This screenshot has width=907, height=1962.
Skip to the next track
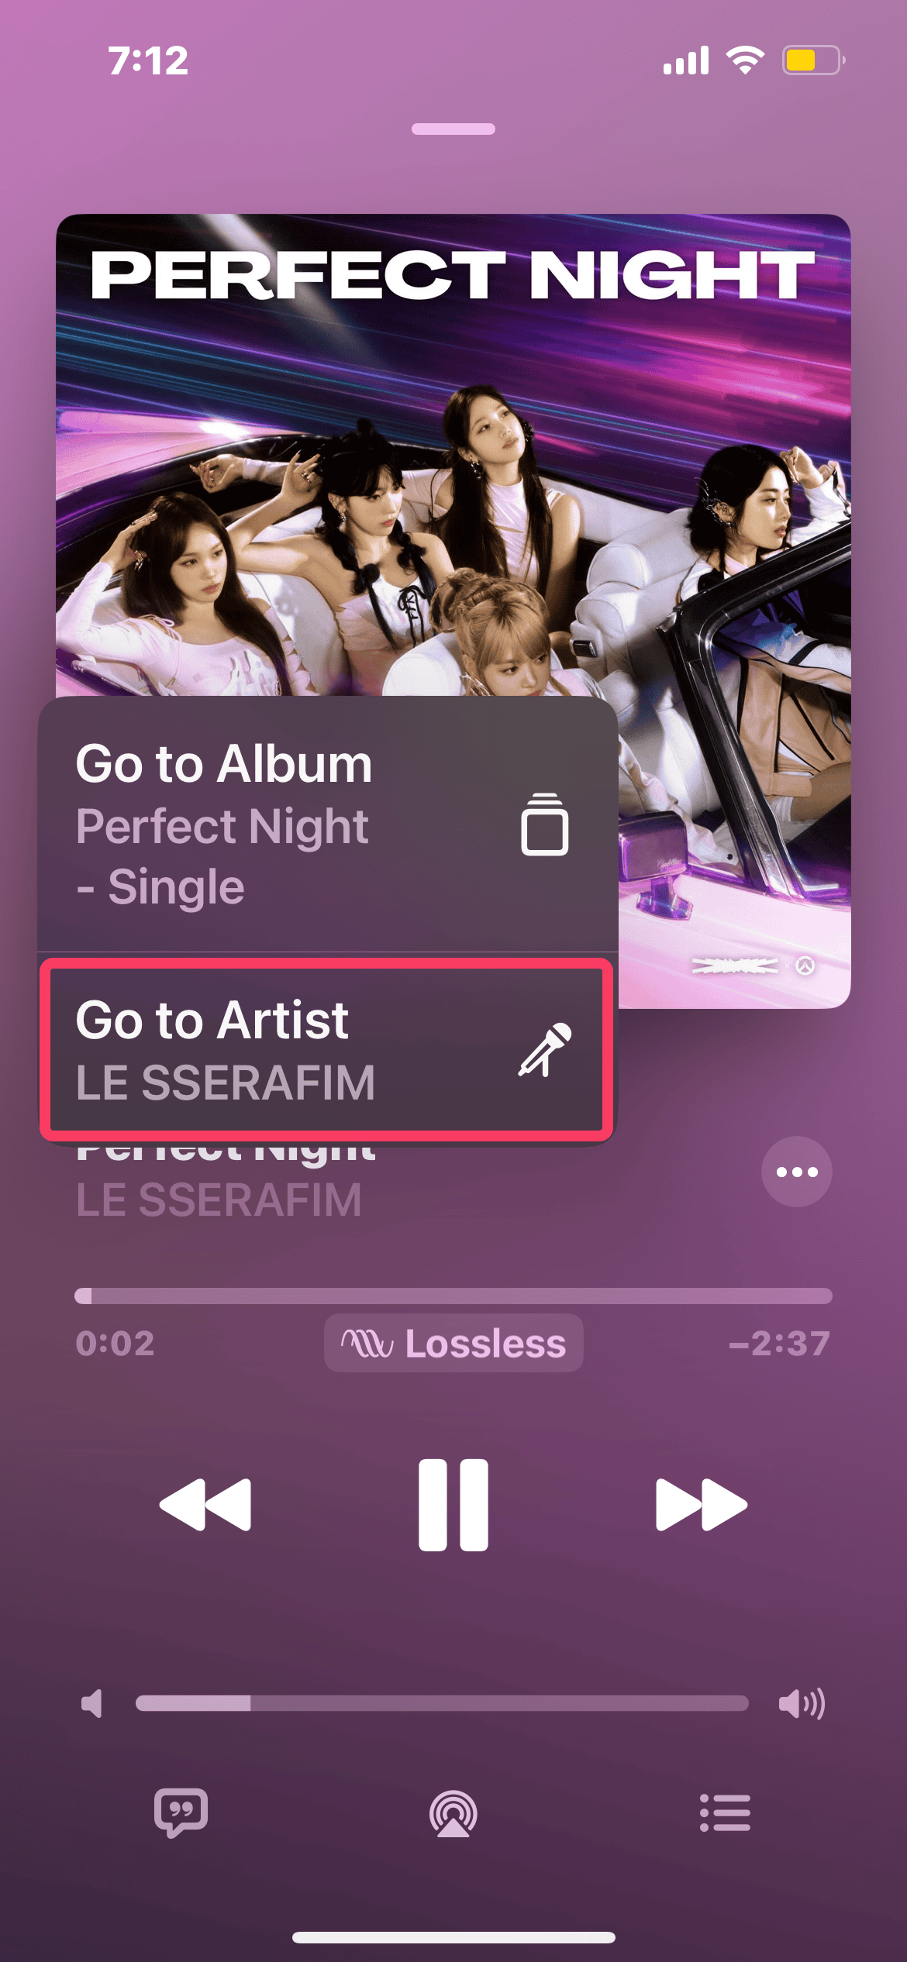(701, 1505)
